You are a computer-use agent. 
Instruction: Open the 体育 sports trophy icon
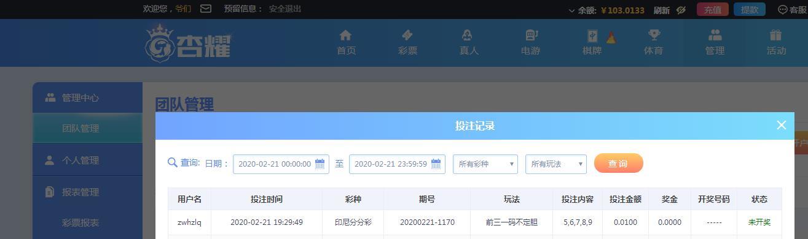pos(654,35)
